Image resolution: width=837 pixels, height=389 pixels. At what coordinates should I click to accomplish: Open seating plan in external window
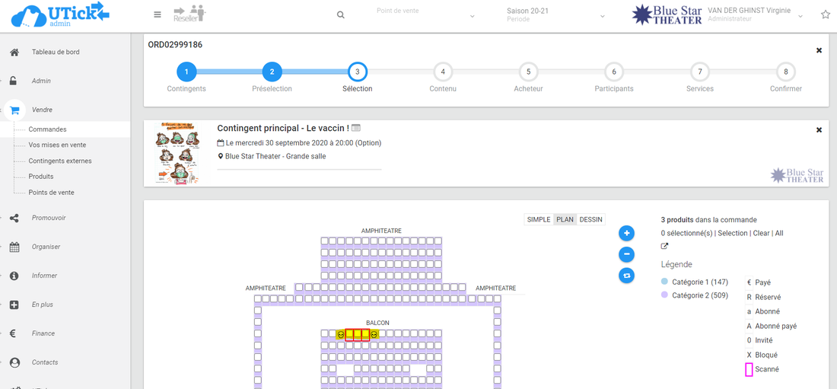(x=664, y=247)
